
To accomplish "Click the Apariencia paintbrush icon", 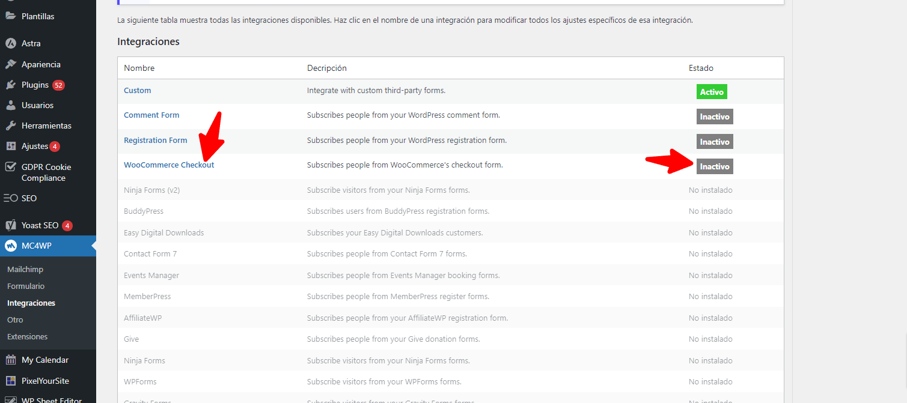I will [10, 64].
